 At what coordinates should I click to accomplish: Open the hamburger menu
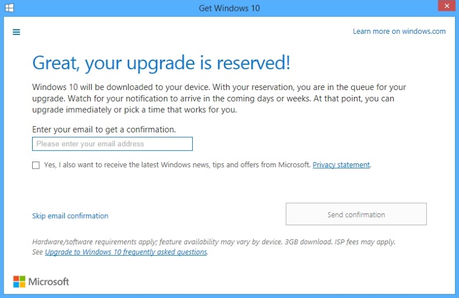coord(16,32)
